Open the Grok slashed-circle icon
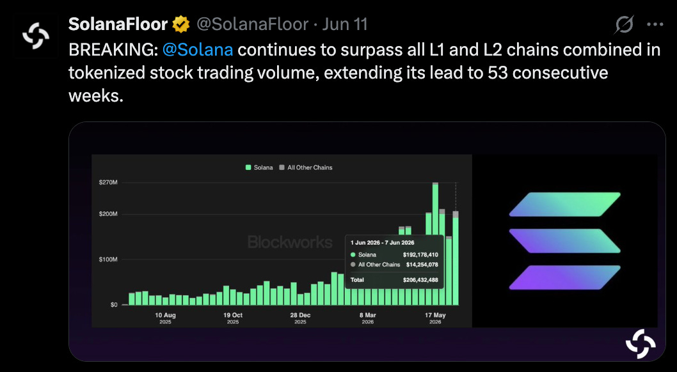Image resolution: width=677 pixels, height=372 pixels. (x=625, y=24)
